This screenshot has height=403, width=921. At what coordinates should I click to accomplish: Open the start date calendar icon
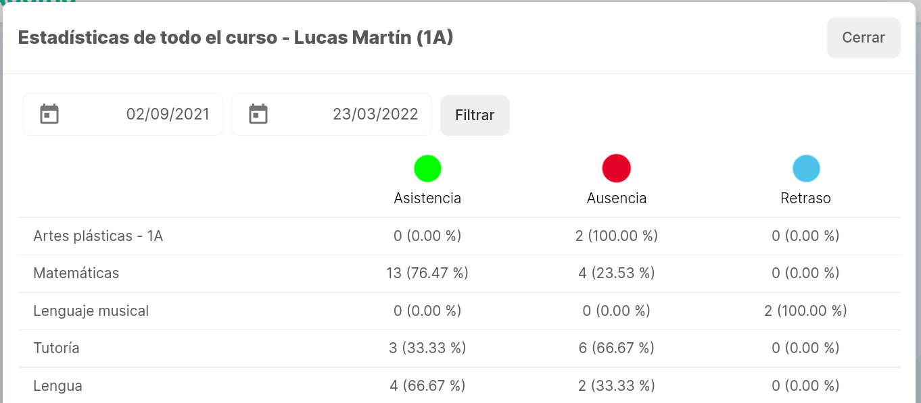click(49, 114)
